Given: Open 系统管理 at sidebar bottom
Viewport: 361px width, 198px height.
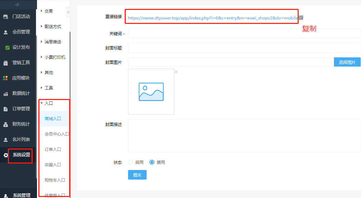Looking at the screenshot, I should [x=22, y=195].
